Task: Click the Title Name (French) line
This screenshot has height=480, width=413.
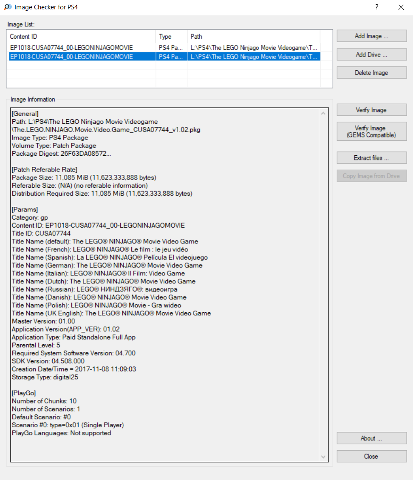Action: click(100, 249)
